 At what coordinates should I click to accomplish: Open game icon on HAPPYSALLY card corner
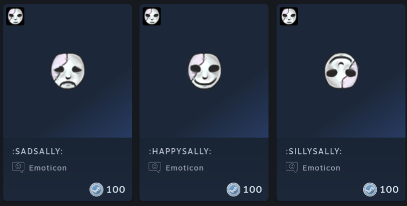point(152,16)
